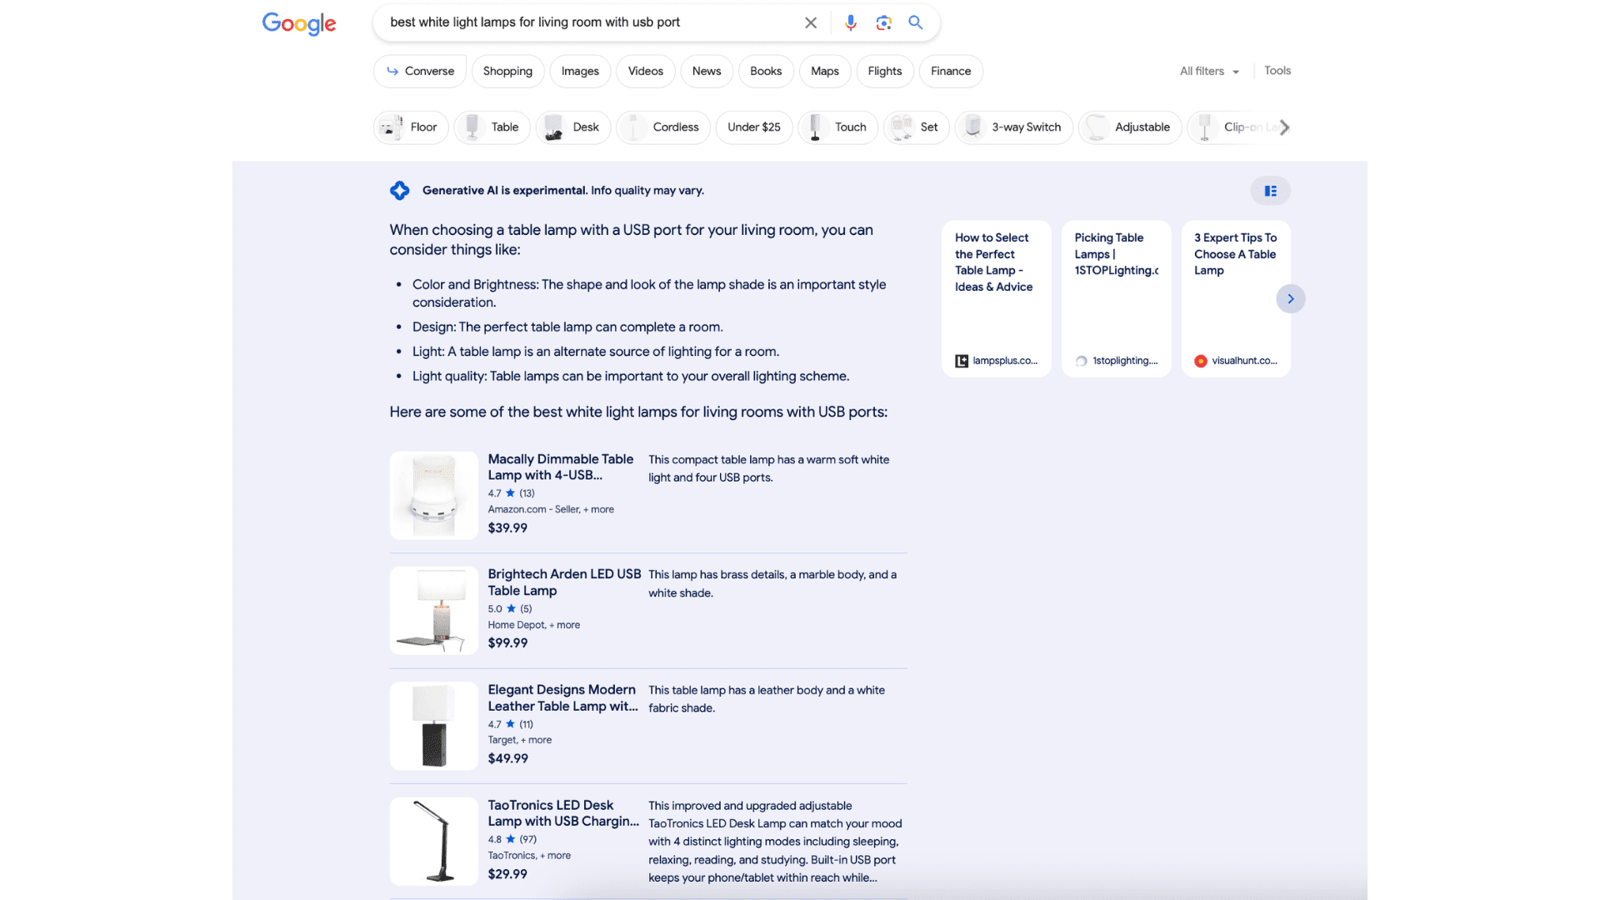Open the All filters dropdown
Screen dimensions: 1600x900
pyautogui.click(x=1209, y=72)
